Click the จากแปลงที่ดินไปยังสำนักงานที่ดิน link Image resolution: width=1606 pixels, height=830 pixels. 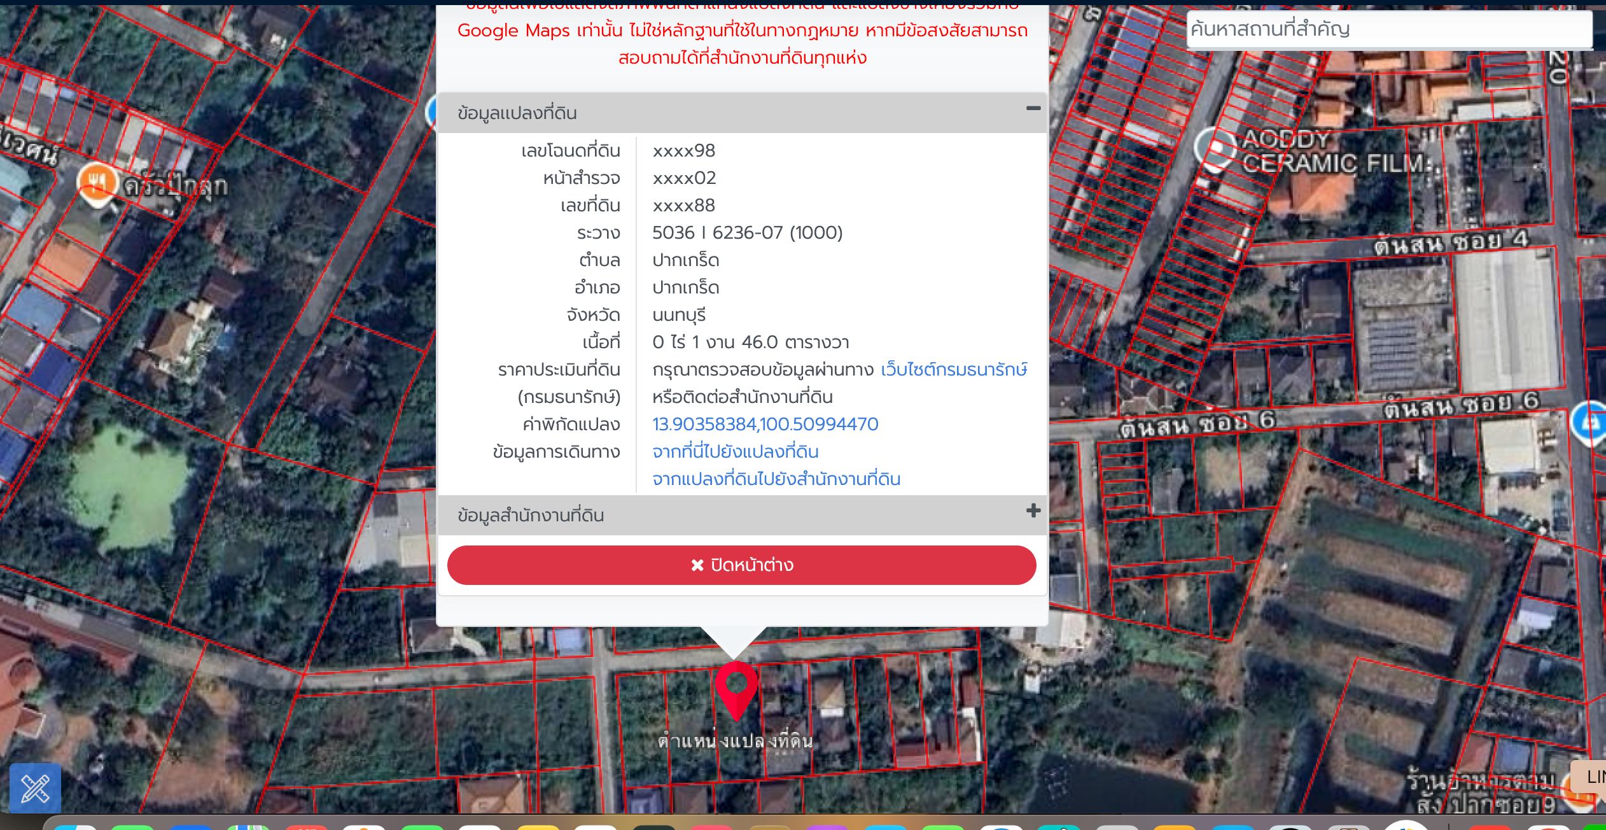click(x=776, y=479)
